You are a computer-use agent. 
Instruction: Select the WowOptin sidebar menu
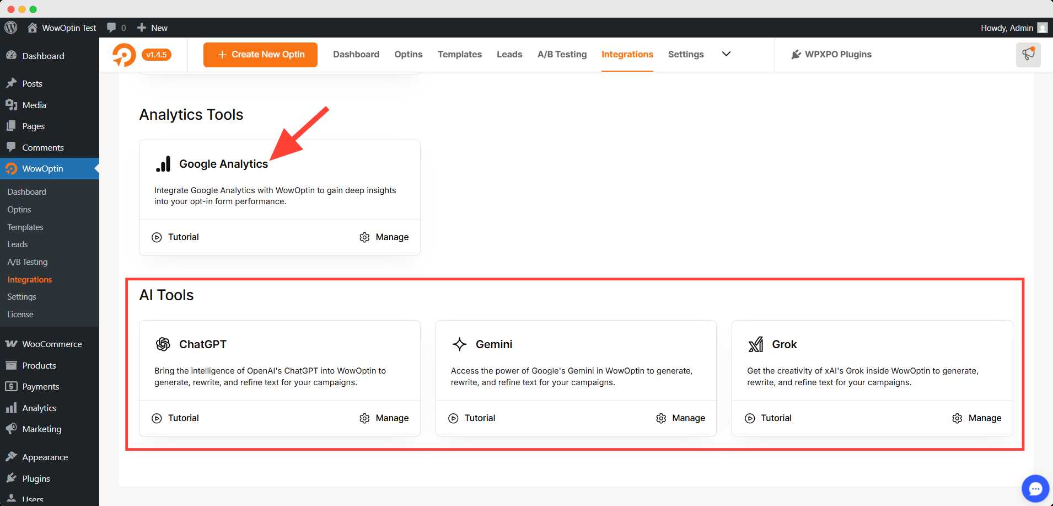tap(50, 168)
